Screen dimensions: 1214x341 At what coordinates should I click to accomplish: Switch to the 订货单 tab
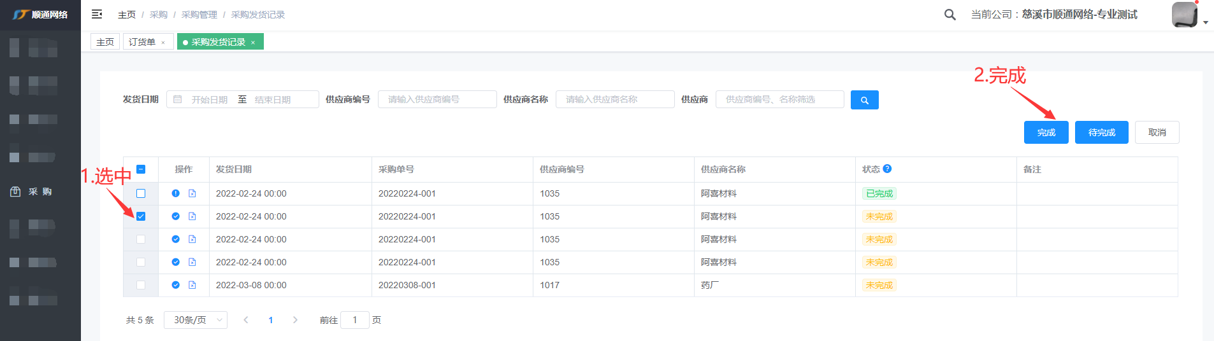click(142, 42)
